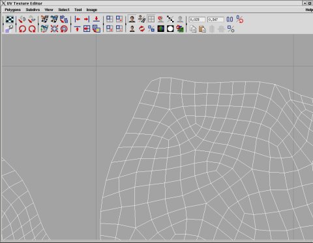
Task: Open the Subdivs menu
Action: point(33,10)
